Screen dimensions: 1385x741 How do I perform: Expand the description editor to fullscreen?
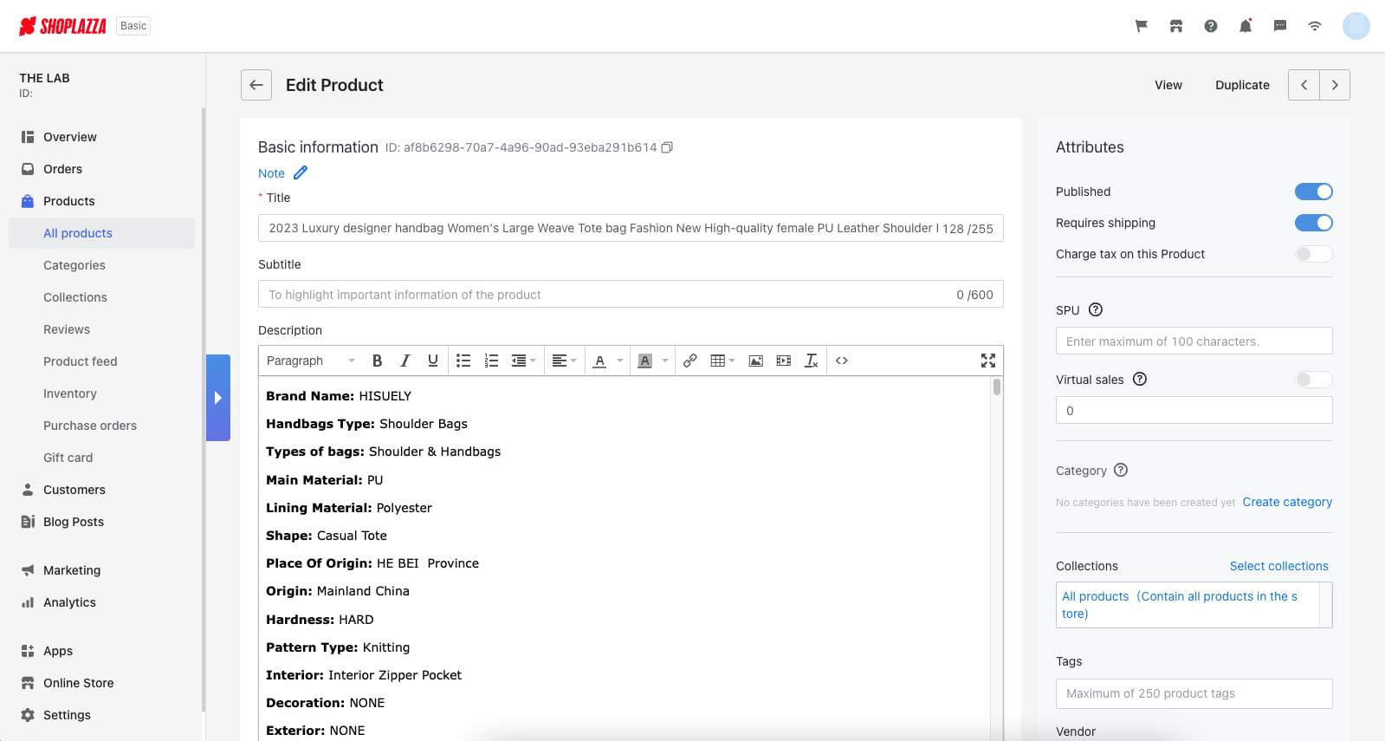(x=987, y=361)
